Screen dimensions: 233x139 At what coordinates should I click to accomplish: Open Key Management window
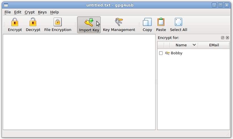click(119, 25)
